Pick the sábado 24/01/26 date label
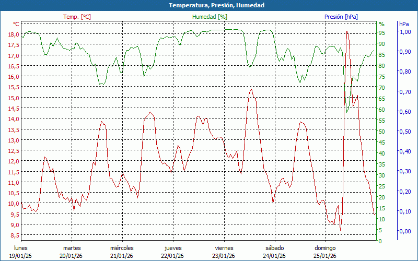 pos(274,252)
